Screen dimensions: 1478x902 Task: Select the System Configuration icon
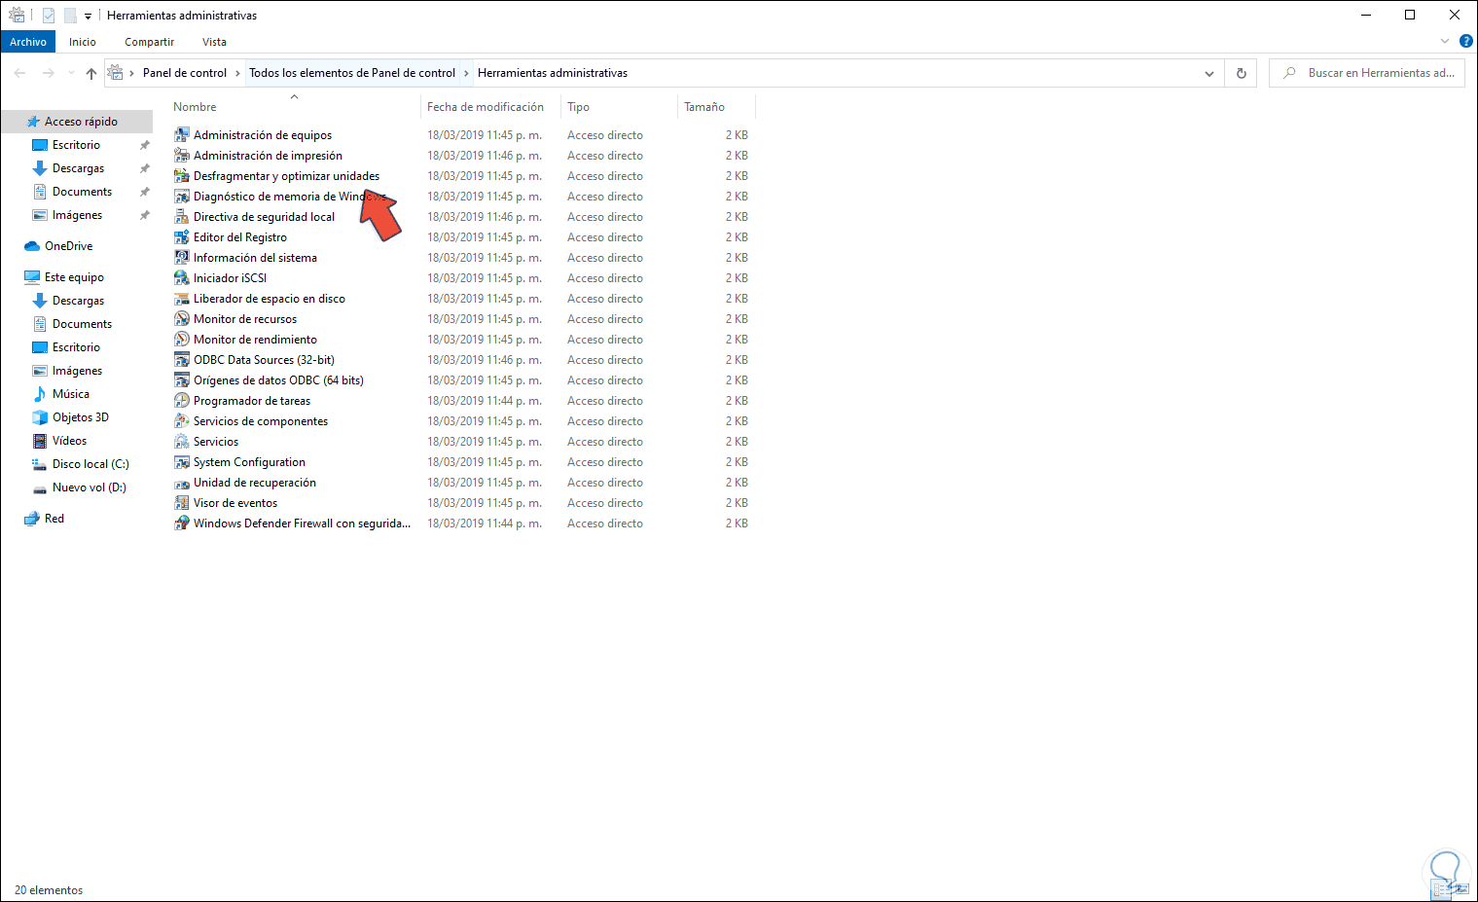click(x=181, y=462)
